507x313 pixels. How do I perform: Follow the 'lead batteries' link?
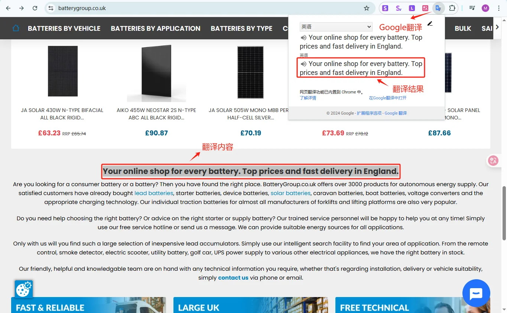154,193
